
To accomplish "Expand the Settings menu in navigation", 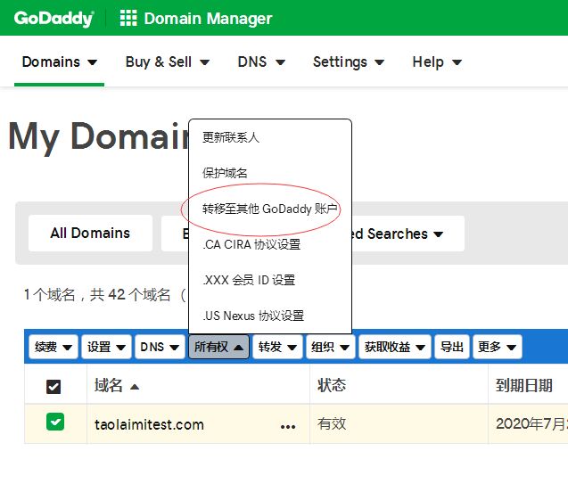I will tap(348, 62).
